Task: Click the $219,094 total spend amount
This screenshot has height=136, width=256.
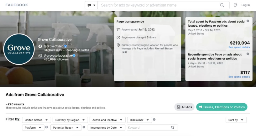Action: (240, 43)
